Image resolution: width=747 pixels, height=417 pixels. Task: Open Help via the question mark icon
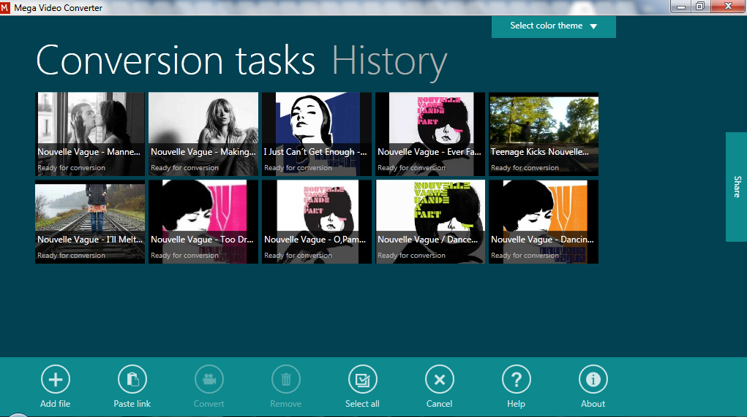pos(516,380)
